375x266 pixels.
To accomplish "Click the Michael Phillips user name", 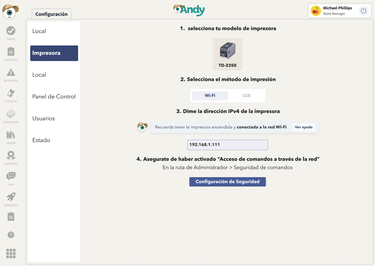I will pyautogui.click(x=337, y=8).
